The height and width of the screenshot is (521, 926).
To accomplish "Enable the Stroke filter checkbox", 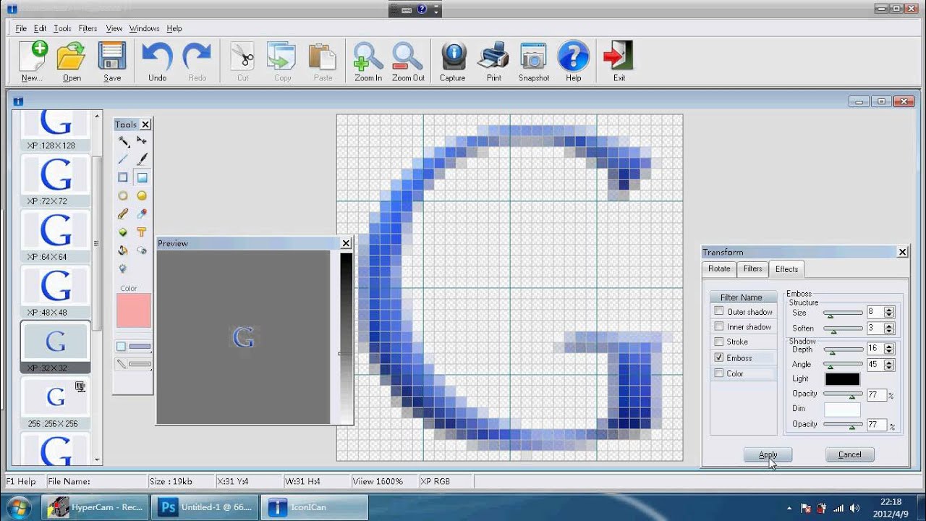I will [x=718, y=342].
